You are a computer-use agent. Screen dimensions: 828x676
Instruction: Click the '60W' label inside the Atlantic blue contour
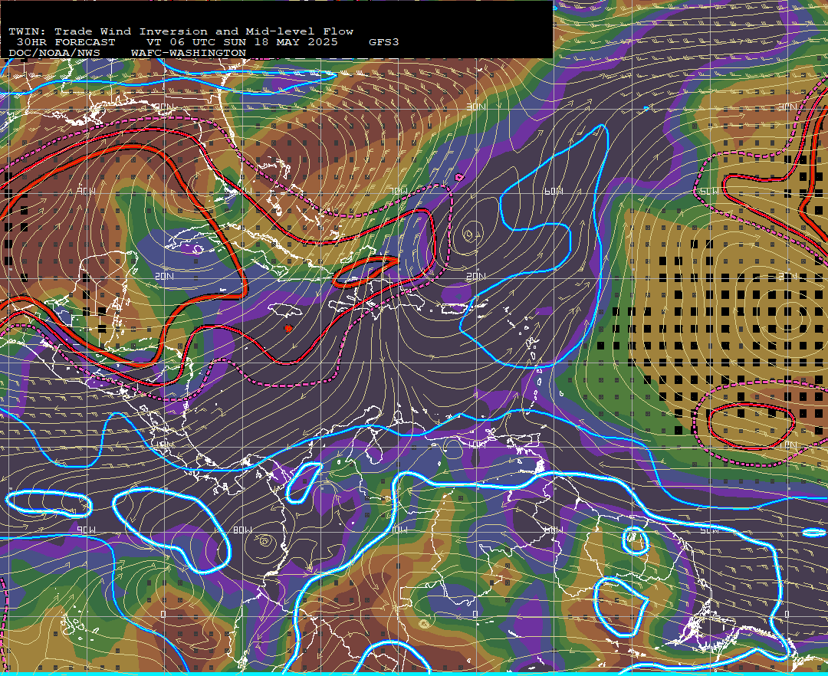(x=553, y=191)
